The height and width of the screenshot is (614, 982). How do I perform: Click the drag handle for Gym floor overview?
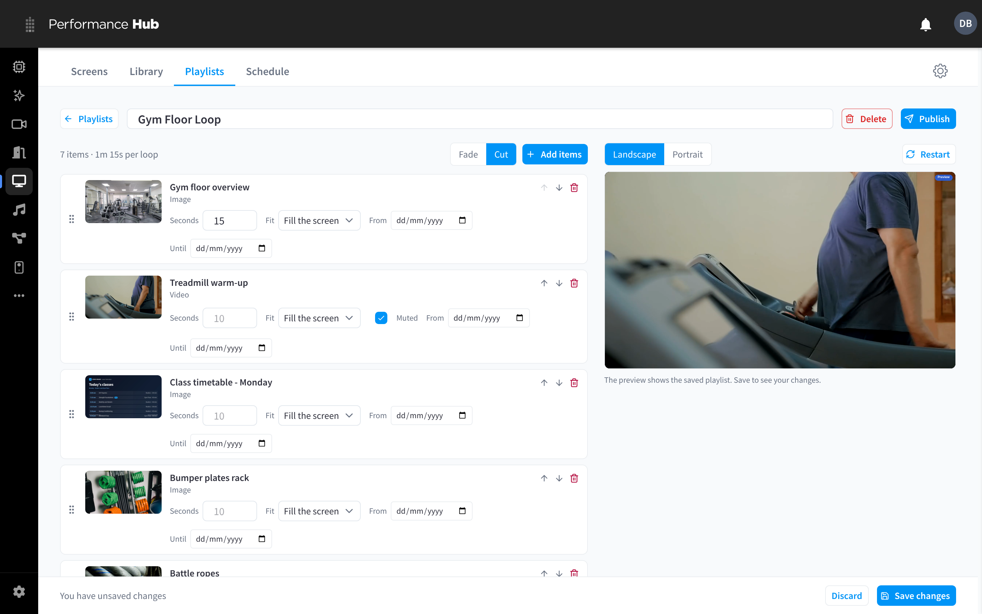point(71,219)
